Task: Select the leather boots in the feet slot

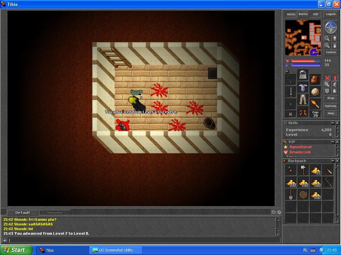Action: click(303, 112)
